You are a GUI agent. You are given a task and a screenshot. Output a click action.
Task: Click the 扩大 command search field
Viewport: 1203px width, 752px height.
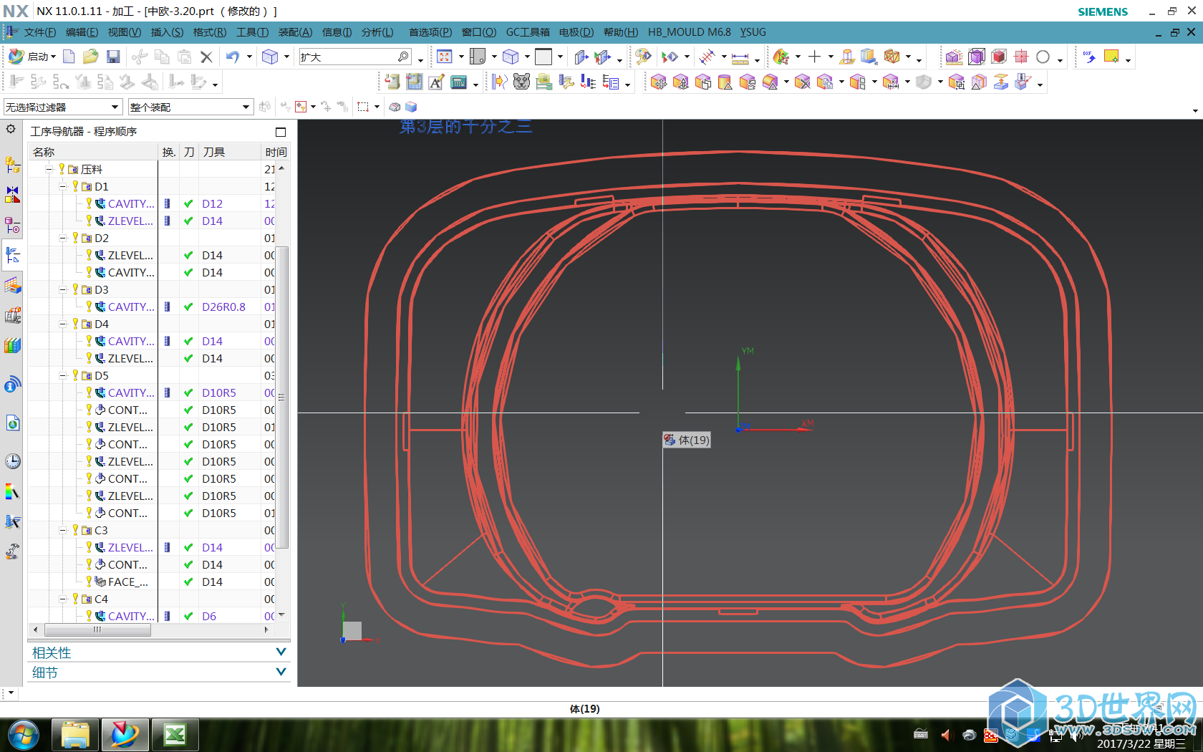[354, 57]
